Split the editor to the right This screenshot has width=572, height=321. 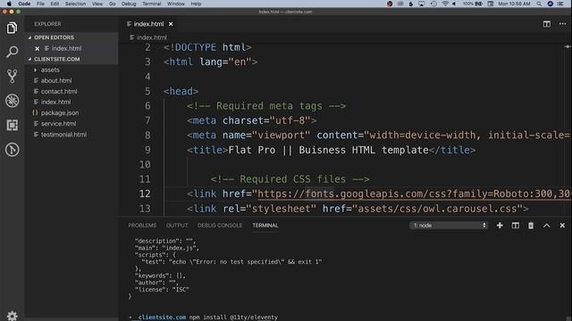pos(546,24)
